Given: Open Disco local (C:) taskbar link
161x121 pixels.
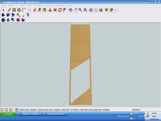Looking at the screenshot, I should [x=124, y=116].
